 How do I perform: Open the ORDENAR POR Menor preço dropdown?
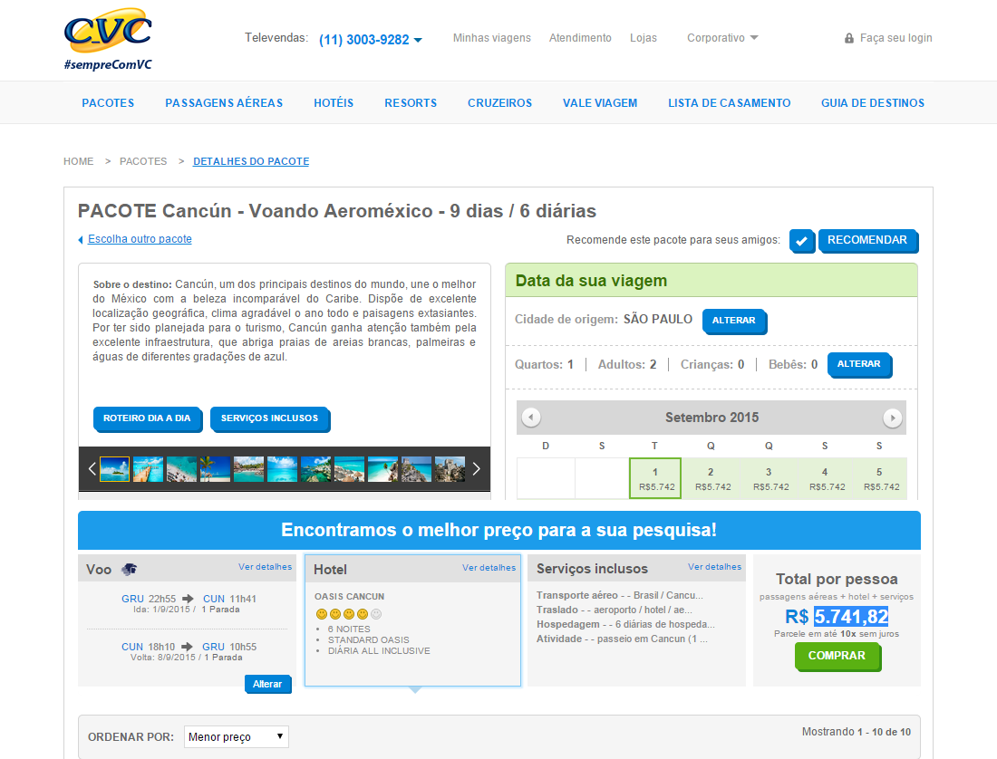click(236, 736)
